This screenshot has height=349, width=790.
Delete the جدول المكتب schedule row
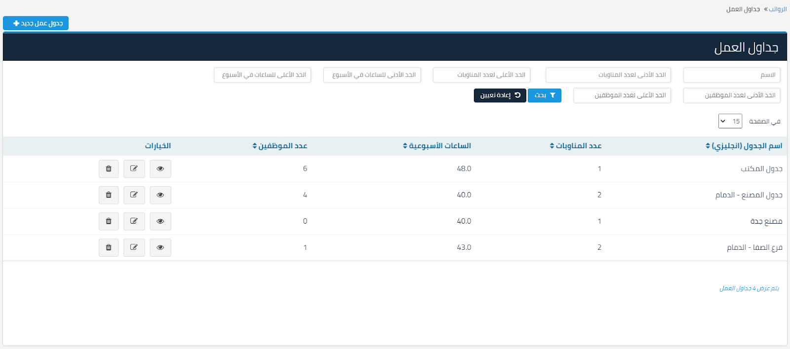coord(109,169)
